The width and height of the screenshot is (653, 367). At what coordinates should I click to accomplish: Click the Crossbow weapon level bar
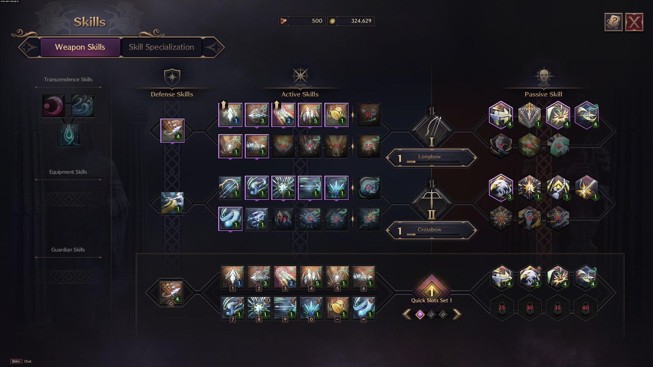pos(431,231)
